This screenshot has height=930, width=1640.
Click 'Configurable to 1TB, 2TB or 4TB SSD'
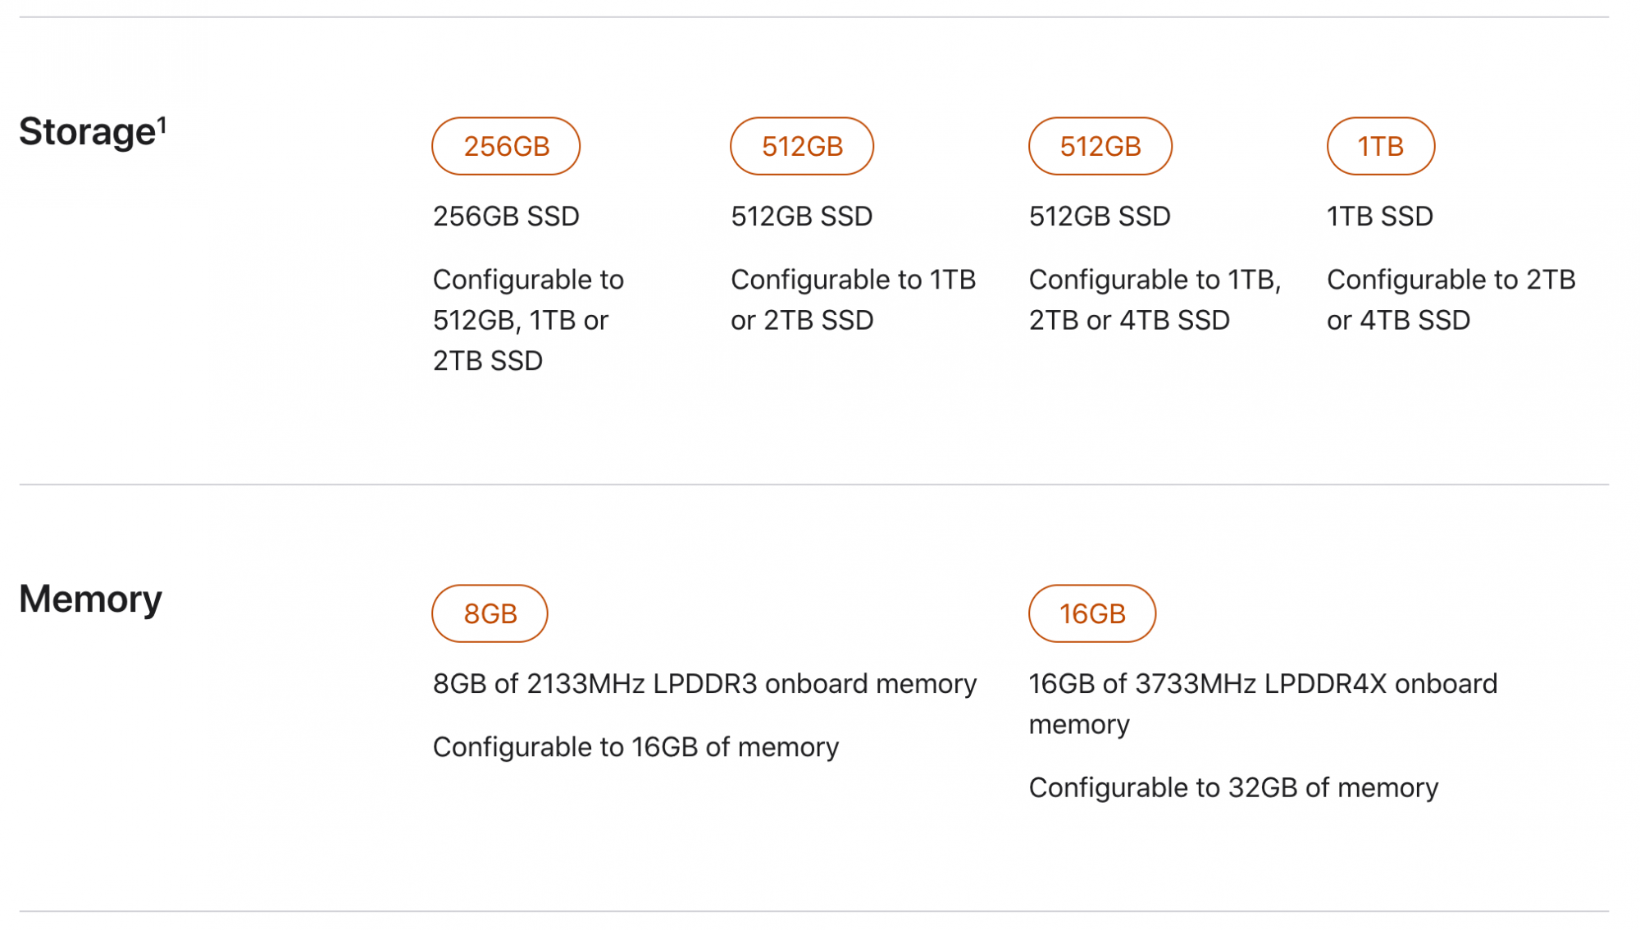[1155, 299]
